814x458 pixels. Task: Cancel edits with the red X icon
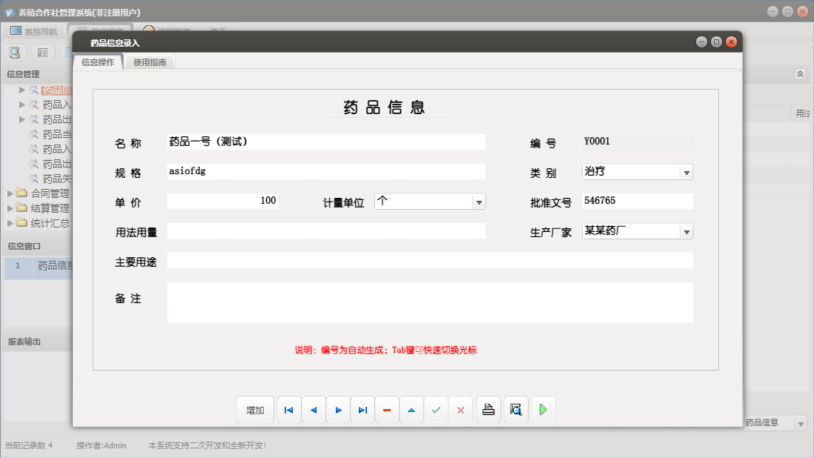[460, 409]
